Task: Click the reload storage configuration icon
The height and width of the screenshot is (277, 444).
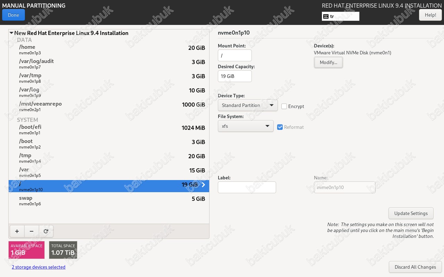Action: [46, 231]
